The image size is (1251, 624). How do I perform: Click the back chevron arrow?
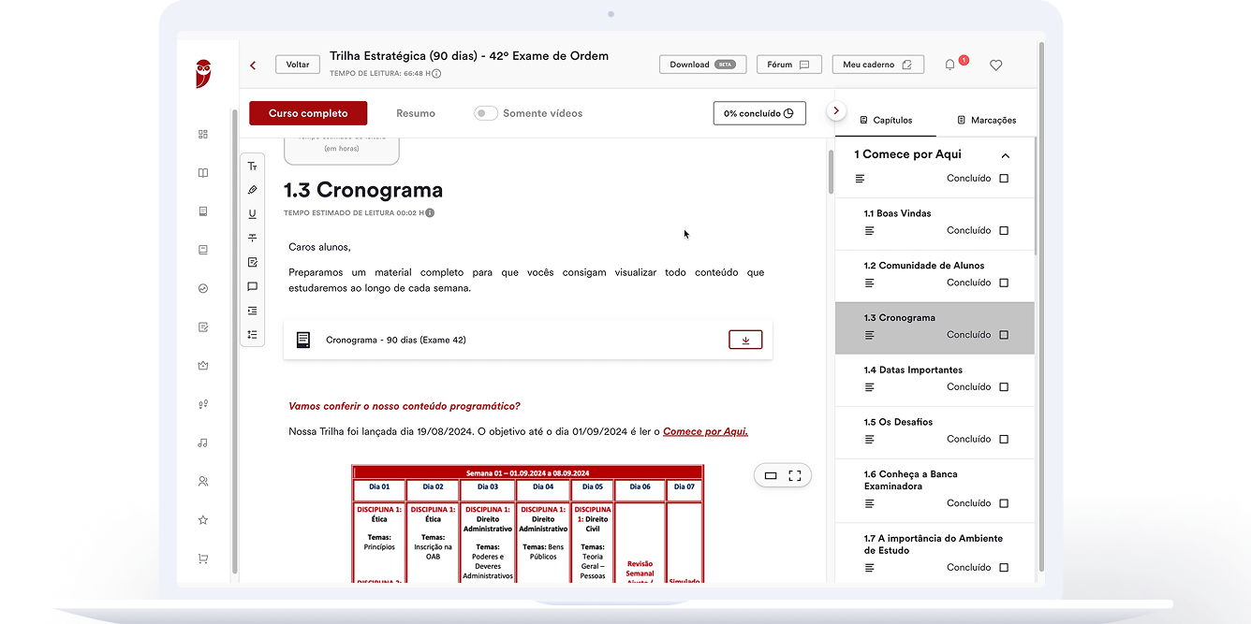(253, 65)
